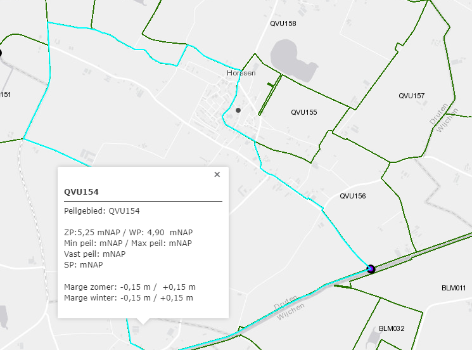Viewport: 472px width, 350px height.
Task: Click the BLM032 area label
Action: point(392,328)
